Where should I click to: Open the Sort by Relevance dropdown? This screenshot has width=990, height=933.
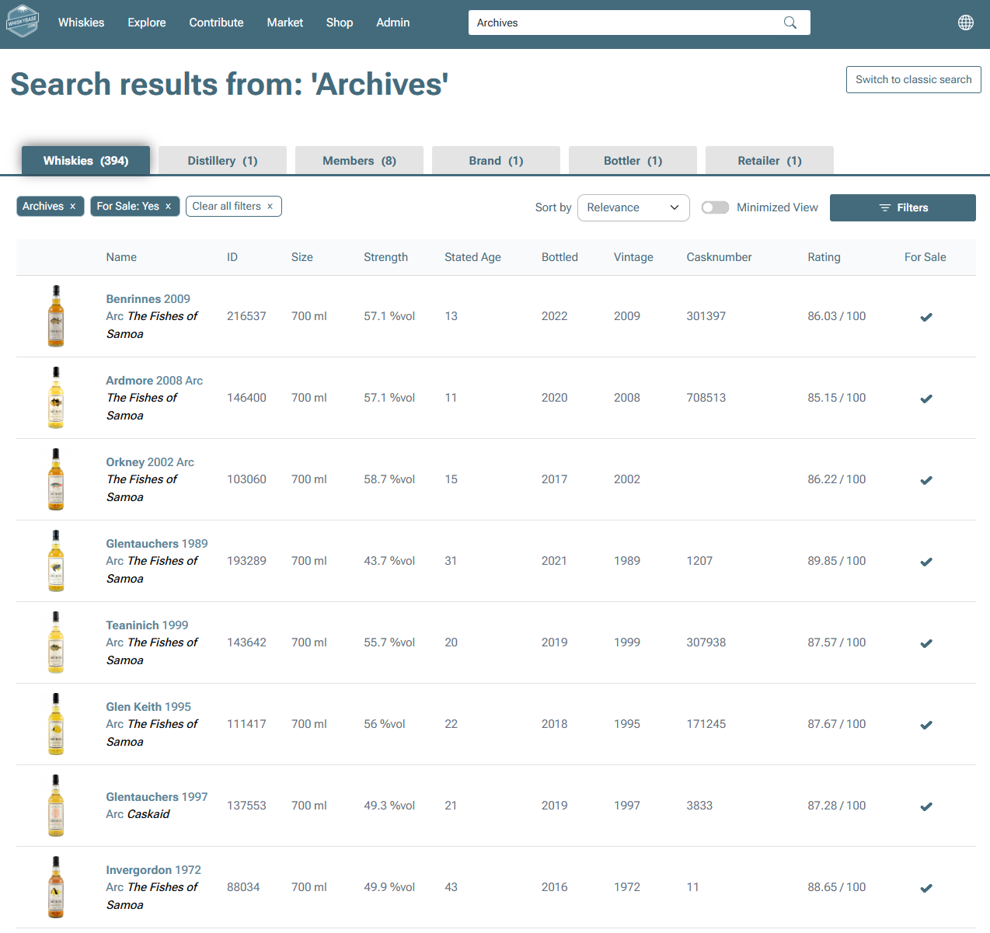633,207
